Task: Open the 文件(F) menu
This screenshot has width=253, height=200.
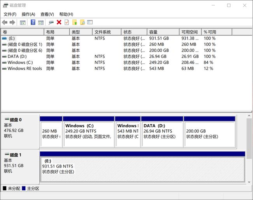Action: [10, 14]
